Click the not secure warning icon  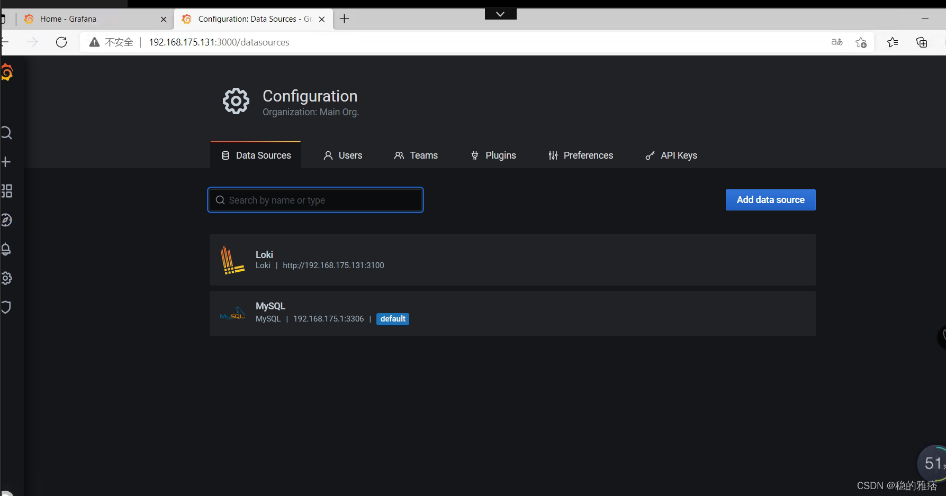coord(94,42)
